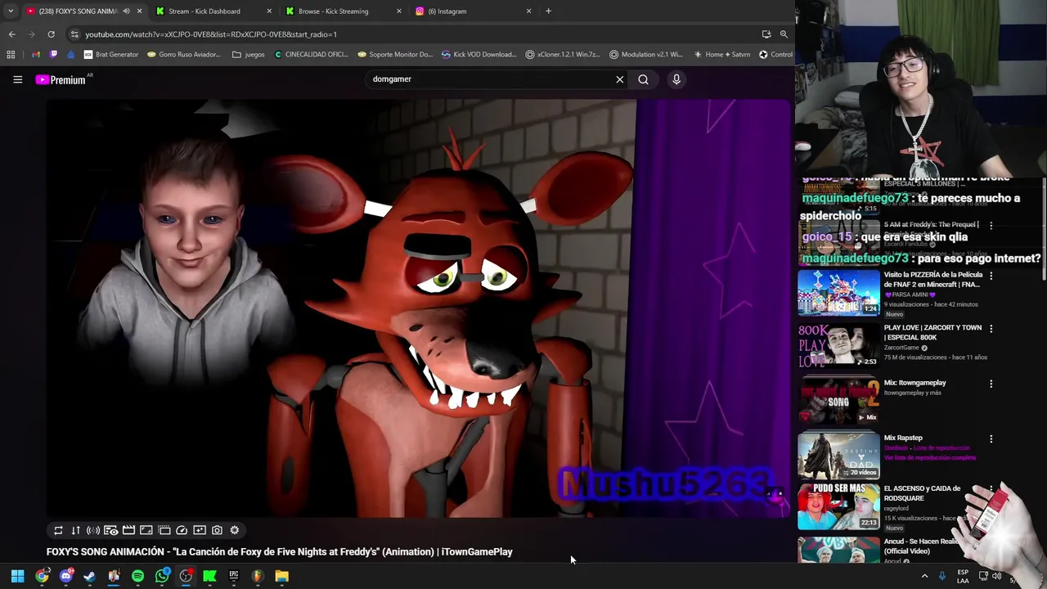
Task: Click the clapperboard icon in the player toolbar
Action: coord(128,530)
